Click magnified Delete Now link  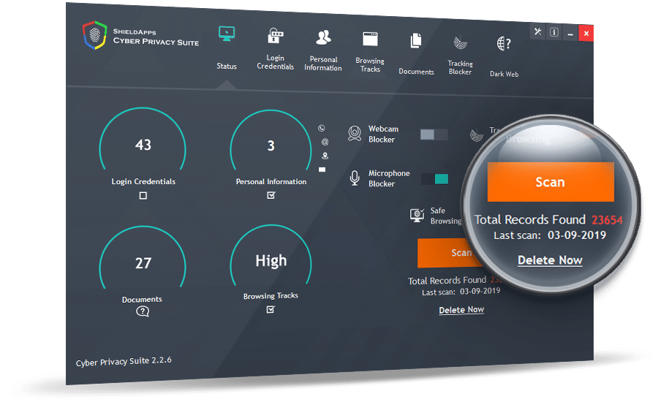[x=550, y=260]
